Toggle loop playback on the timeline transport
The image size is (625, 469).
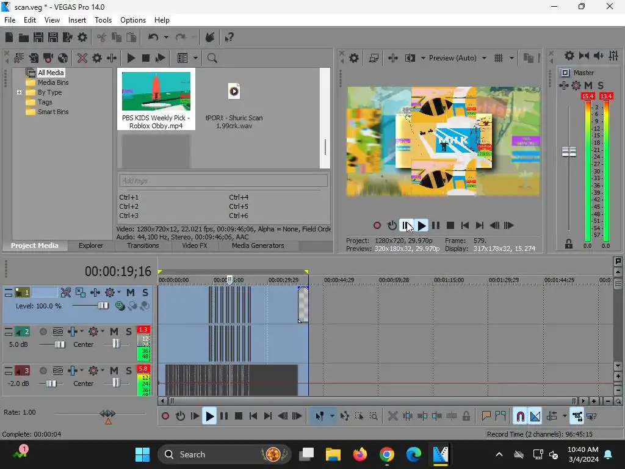[x=180, y=416]
